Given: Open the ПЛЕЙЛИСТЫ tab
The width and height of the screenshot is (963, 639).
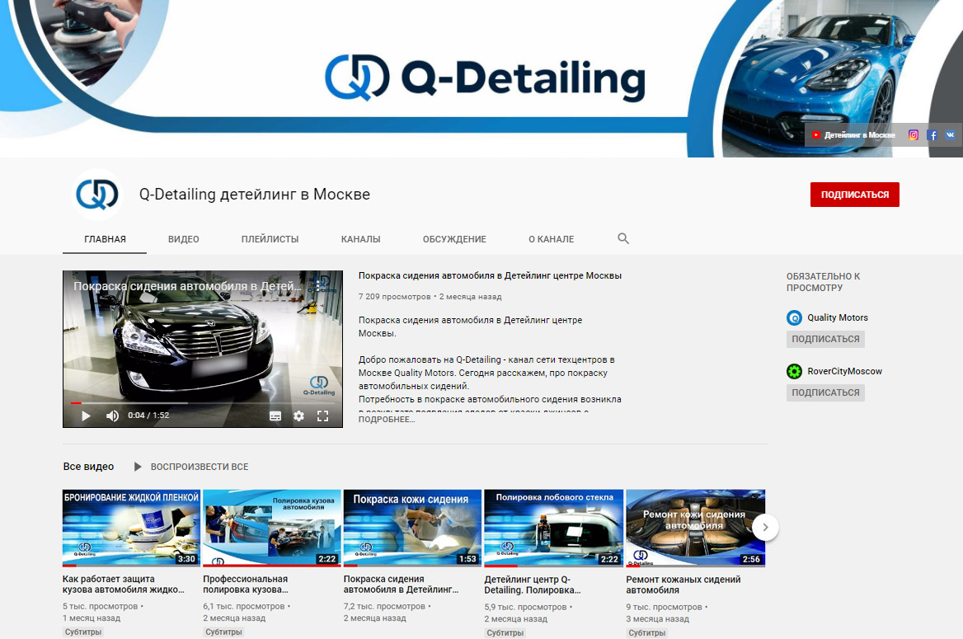Looking at the screenshot, I should tap(270, 239).
